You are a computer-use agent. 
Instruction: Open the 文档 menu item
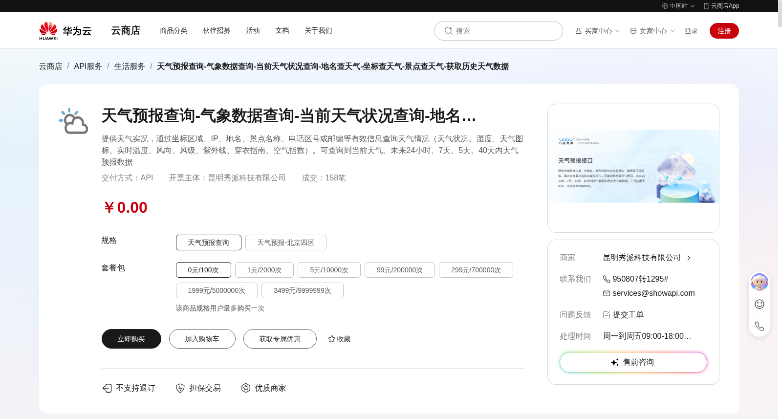click(282, 30)
